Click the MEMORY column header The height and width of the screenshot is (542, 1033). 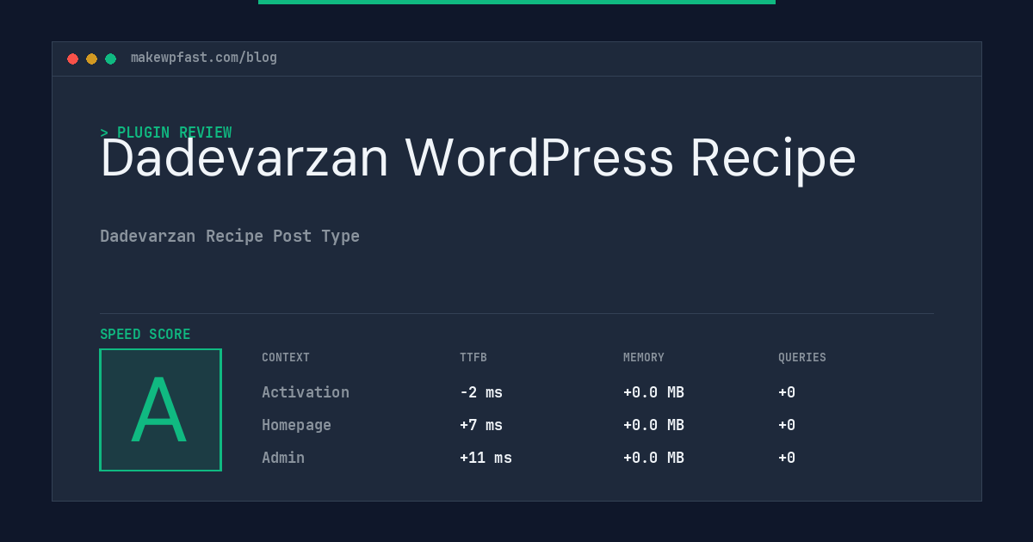coord(644,358)
